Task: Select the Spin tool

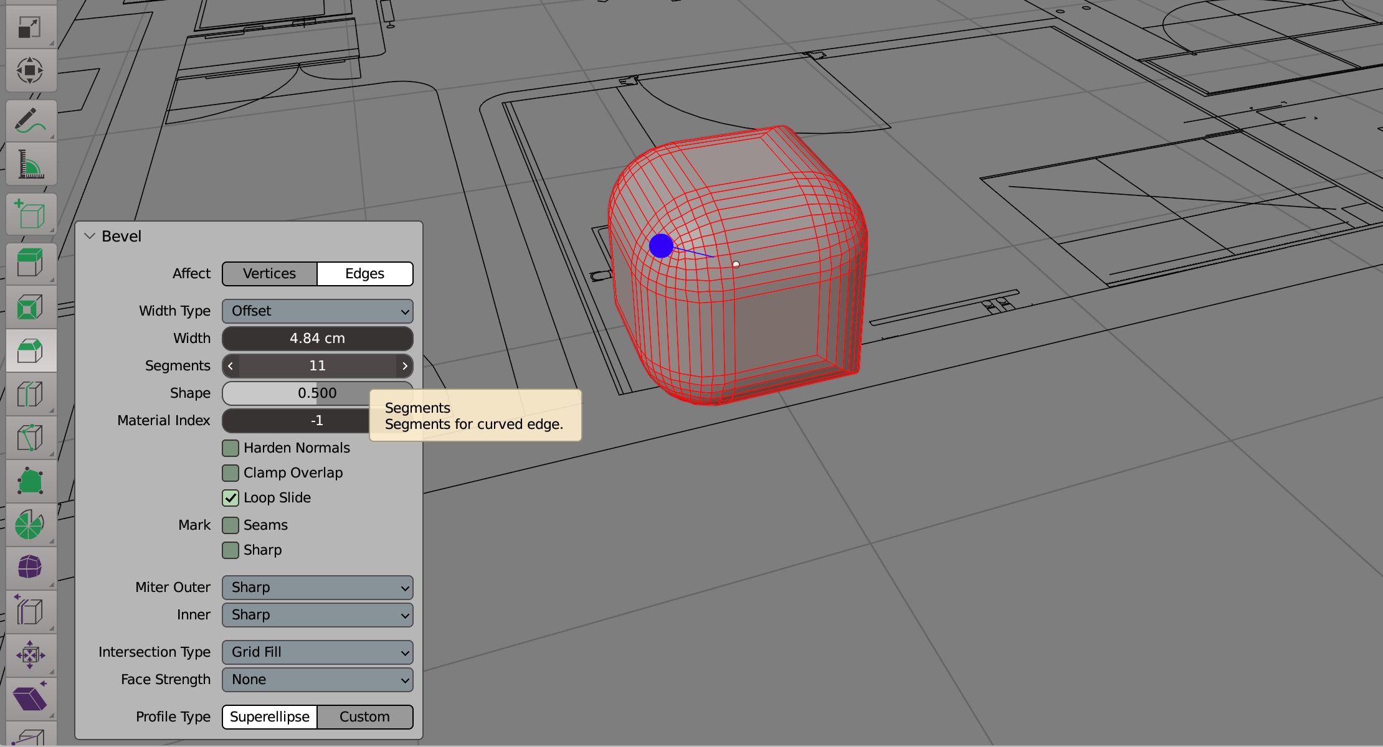Action: tap(30, 524)
